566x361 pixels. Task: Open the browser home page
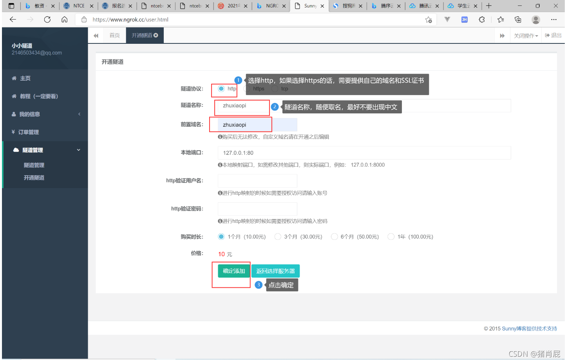tap(65, 20)
